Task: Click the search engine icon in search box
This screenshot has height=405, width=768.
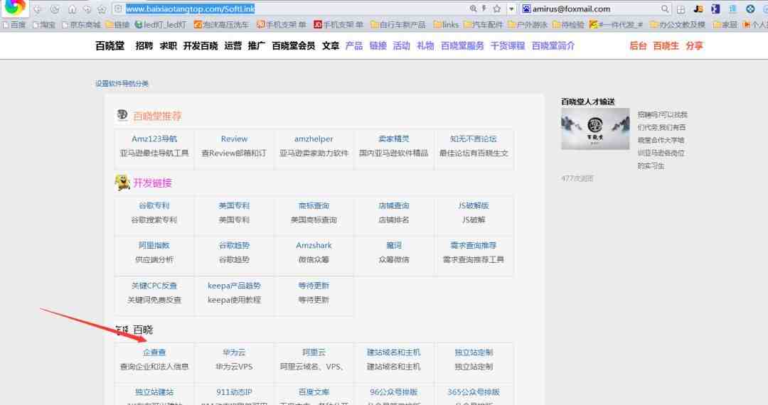Action: pos(526,9)
